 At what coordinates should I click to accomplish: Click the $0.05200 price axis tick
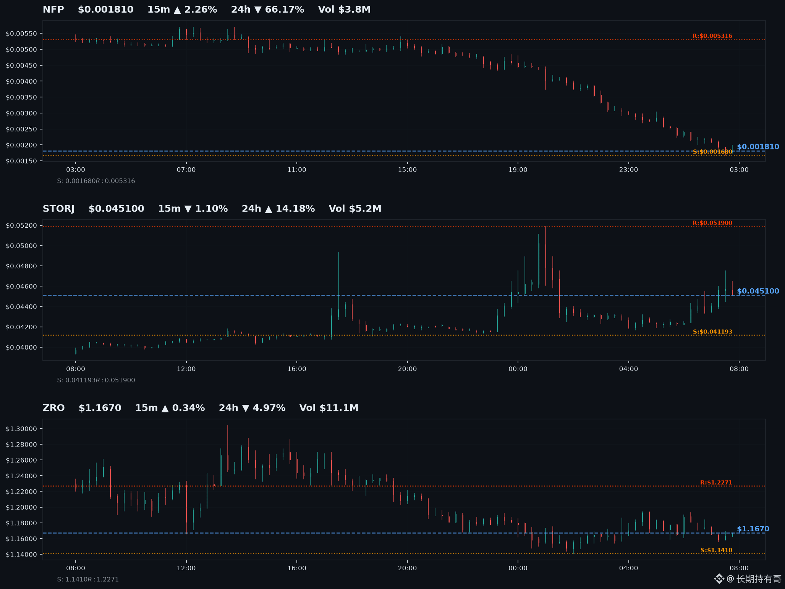pos(21,225)
